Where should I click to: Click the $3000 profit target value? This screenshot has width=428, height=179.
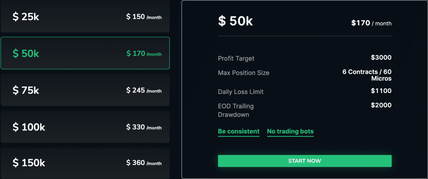(381, 58)
